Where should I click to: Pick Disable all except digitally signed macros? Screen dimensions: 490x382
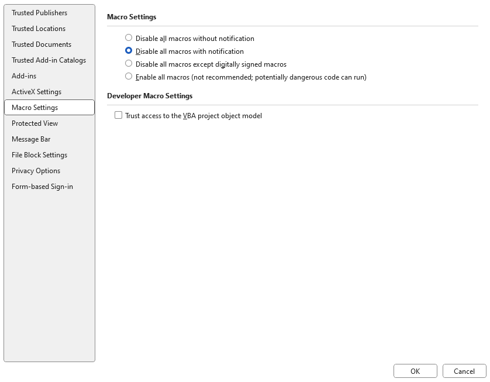[x=129, y=64]
